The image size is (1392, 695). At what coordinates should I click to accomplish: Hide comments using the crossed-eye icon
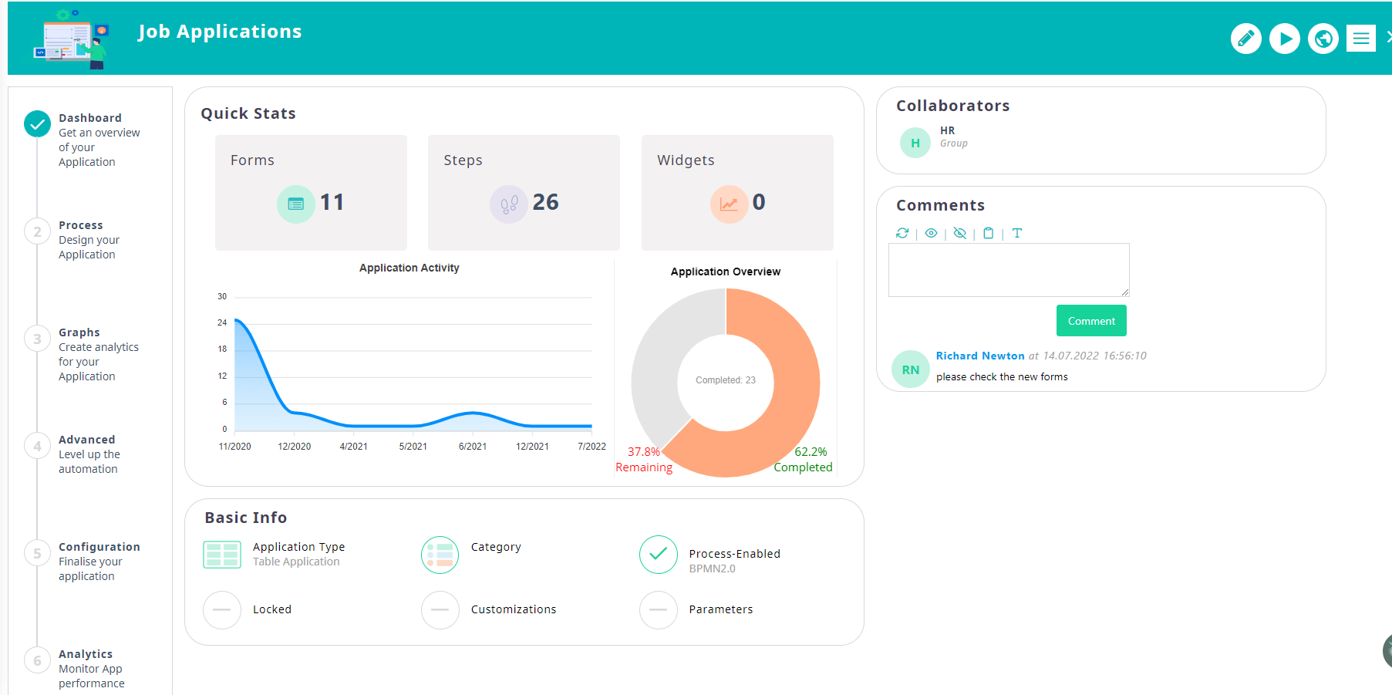[959, 233]
